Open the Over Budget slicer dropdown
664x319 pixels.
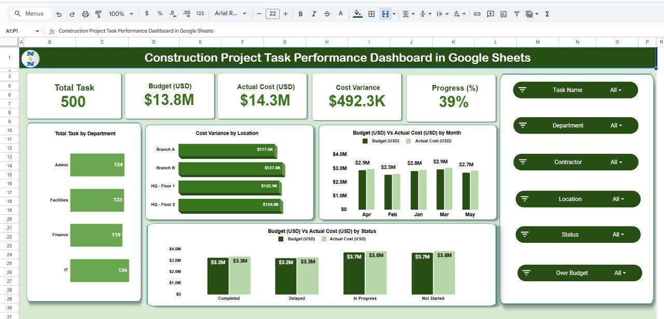click(x=620, y=273)
